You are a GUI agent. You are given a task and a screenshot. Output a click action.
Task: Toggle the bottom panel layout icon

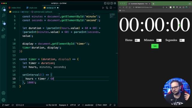108,3
